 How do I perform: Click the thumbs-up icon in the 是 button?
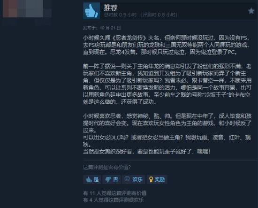89,179
